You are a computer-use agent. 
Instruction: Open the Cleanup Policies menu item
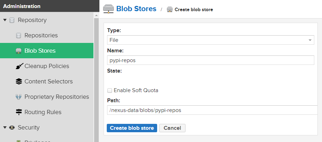tap(47, 66)
